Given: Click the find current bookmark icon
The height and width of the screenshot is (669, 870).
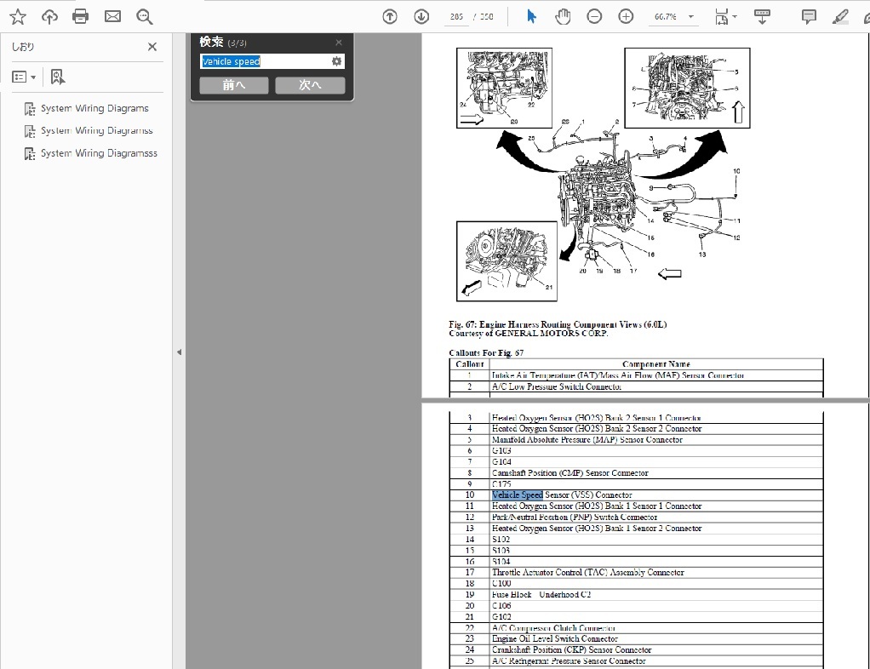Looking at the screenshot, I should click(x=57, y=77).
